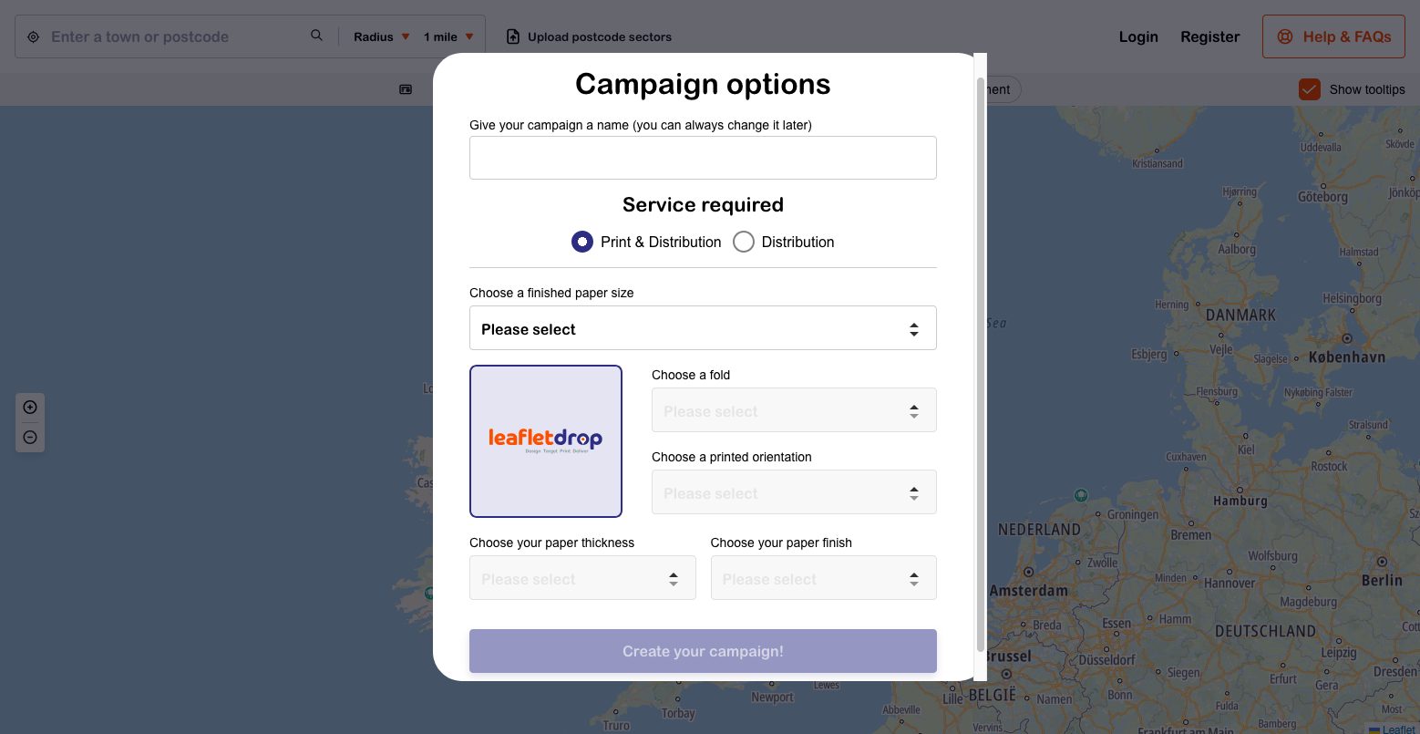Toggle the Show tooltips checkbox

(x=1310, y=89)
